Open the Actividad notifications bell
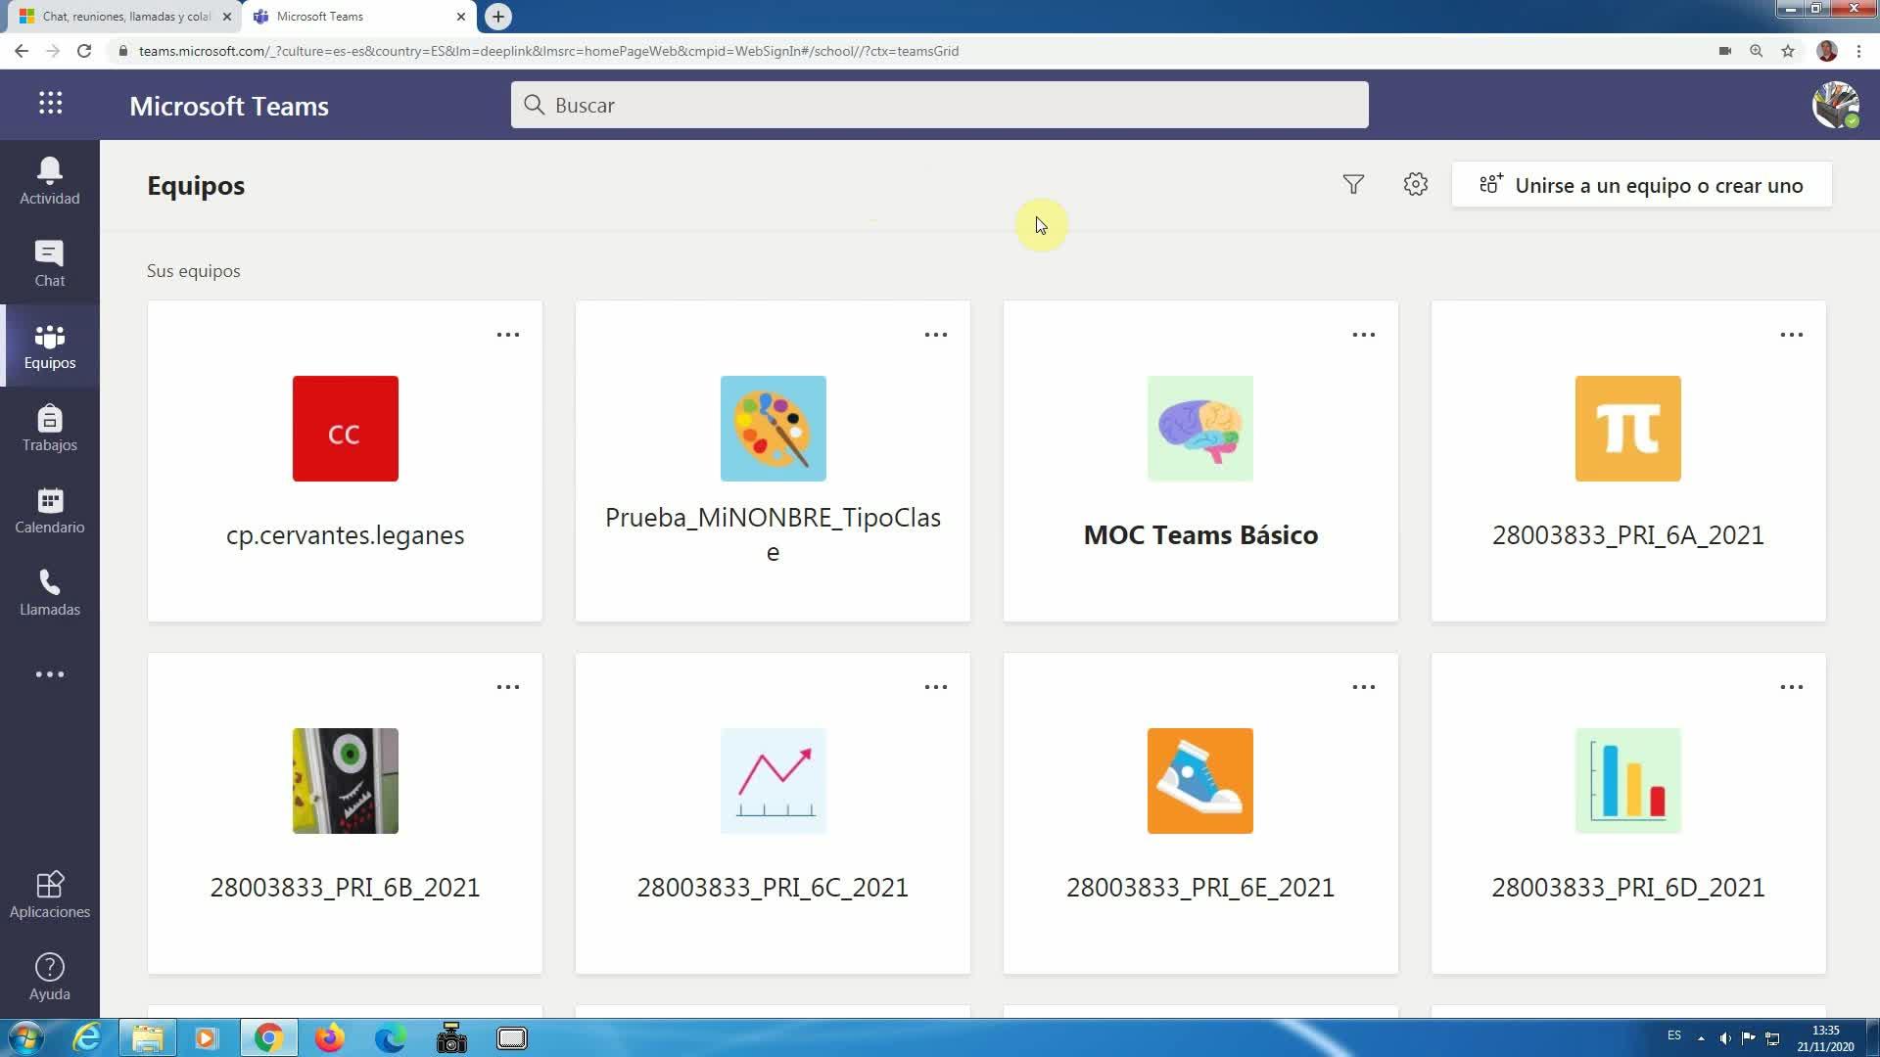Screen dimensions: 1880x1057 (50, 181)
